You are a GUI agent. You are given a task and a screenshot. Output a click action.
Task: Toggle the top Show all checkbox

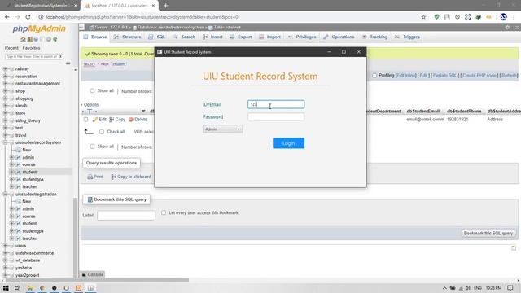coord(92,90)
